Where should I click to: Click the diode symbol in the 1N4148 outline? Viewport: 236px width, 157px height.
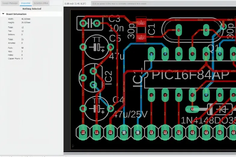pyautogui.click(x=222, y=109)
